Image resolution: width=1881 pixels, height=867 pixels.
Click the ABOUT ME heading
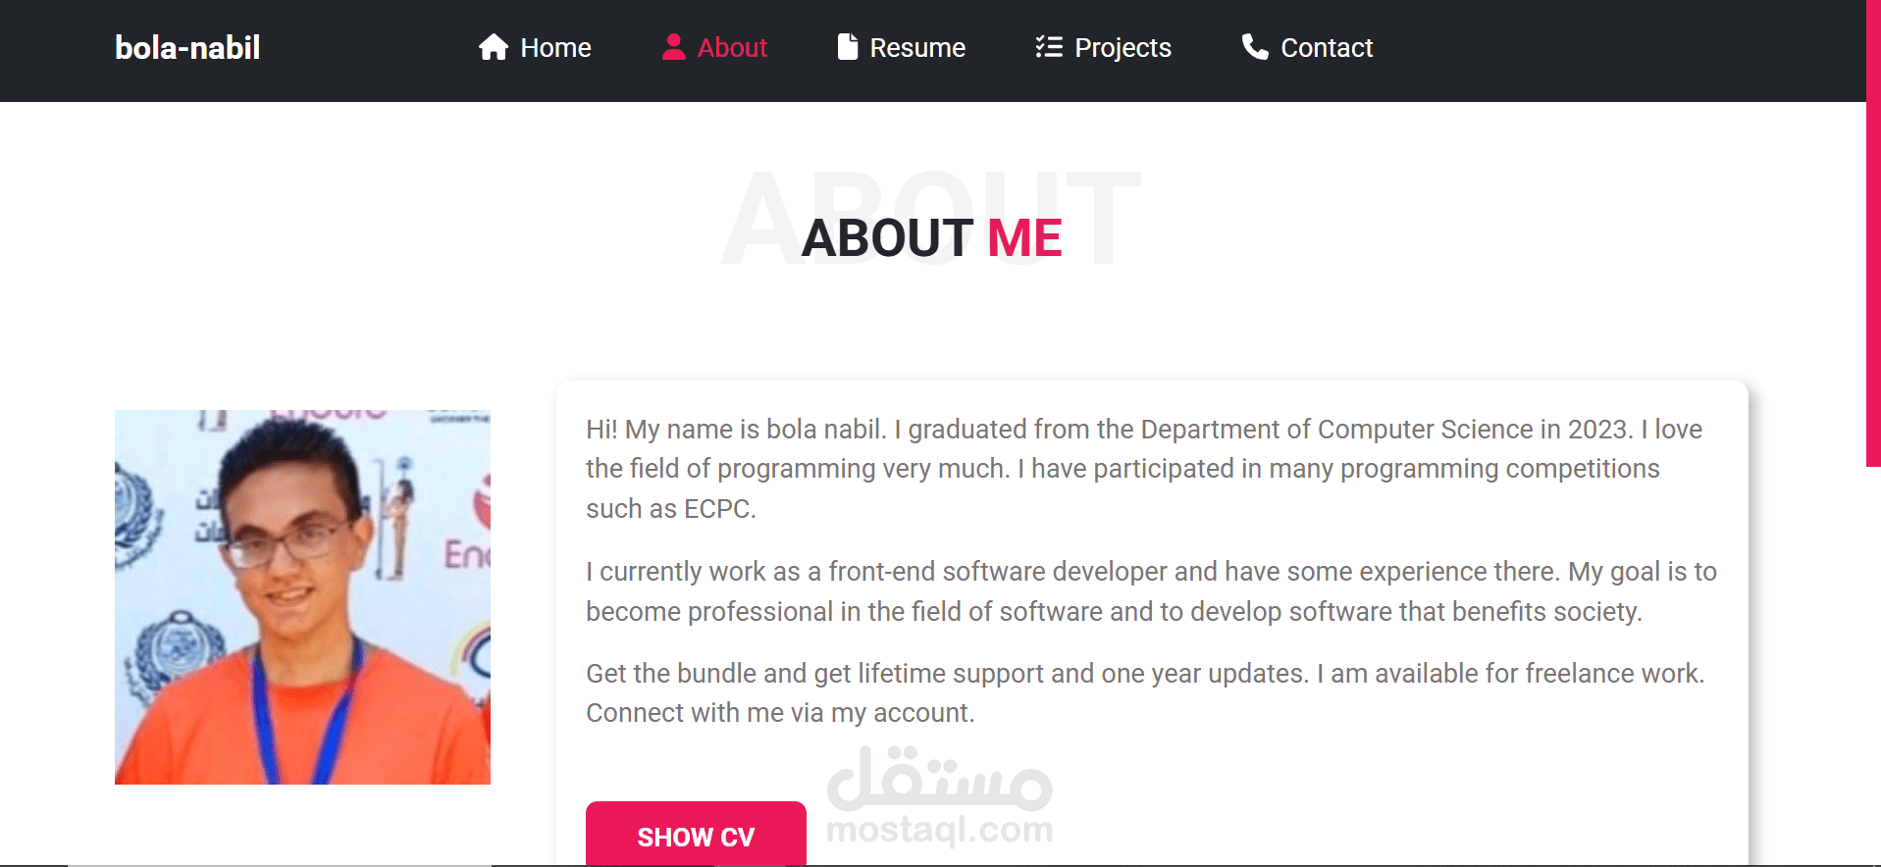931,237
